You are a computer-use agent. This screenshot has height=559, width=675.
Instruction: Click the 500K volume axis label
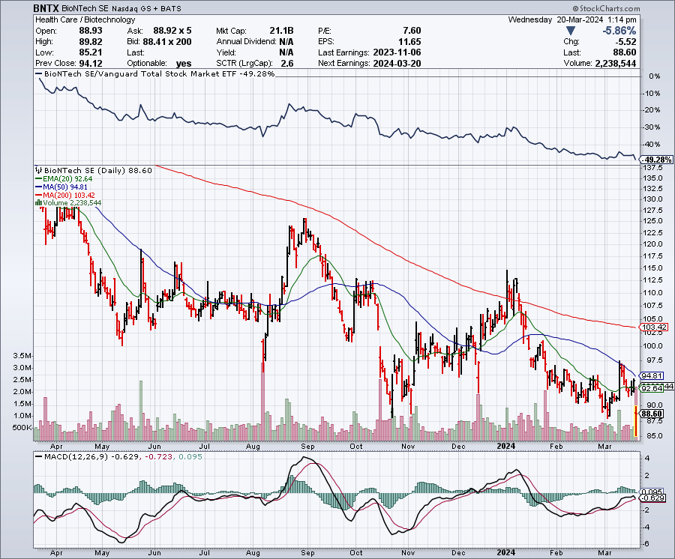pyautogui.click(x=22, y=428)
